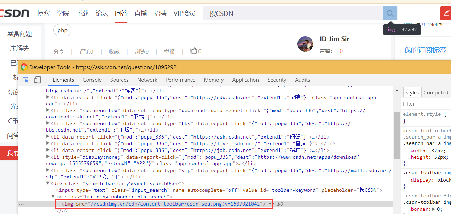The height and width of the screenshot is (214, 451).
Task: Expand the li node for mall.csdn.net vip
Action: (48, 170)
